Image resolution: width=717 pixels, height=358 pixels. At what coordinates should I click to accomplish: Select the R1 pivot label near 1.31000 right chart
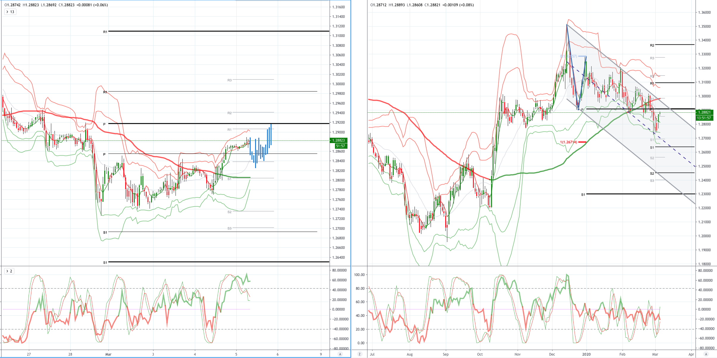(x=652, y=83)
